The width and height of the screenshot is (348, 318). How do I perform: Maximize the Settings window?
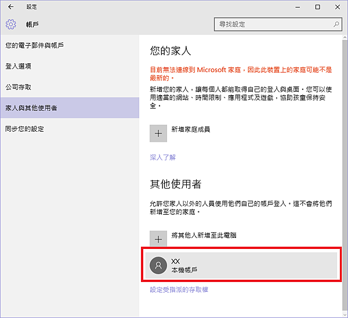(x=318, y=7)
